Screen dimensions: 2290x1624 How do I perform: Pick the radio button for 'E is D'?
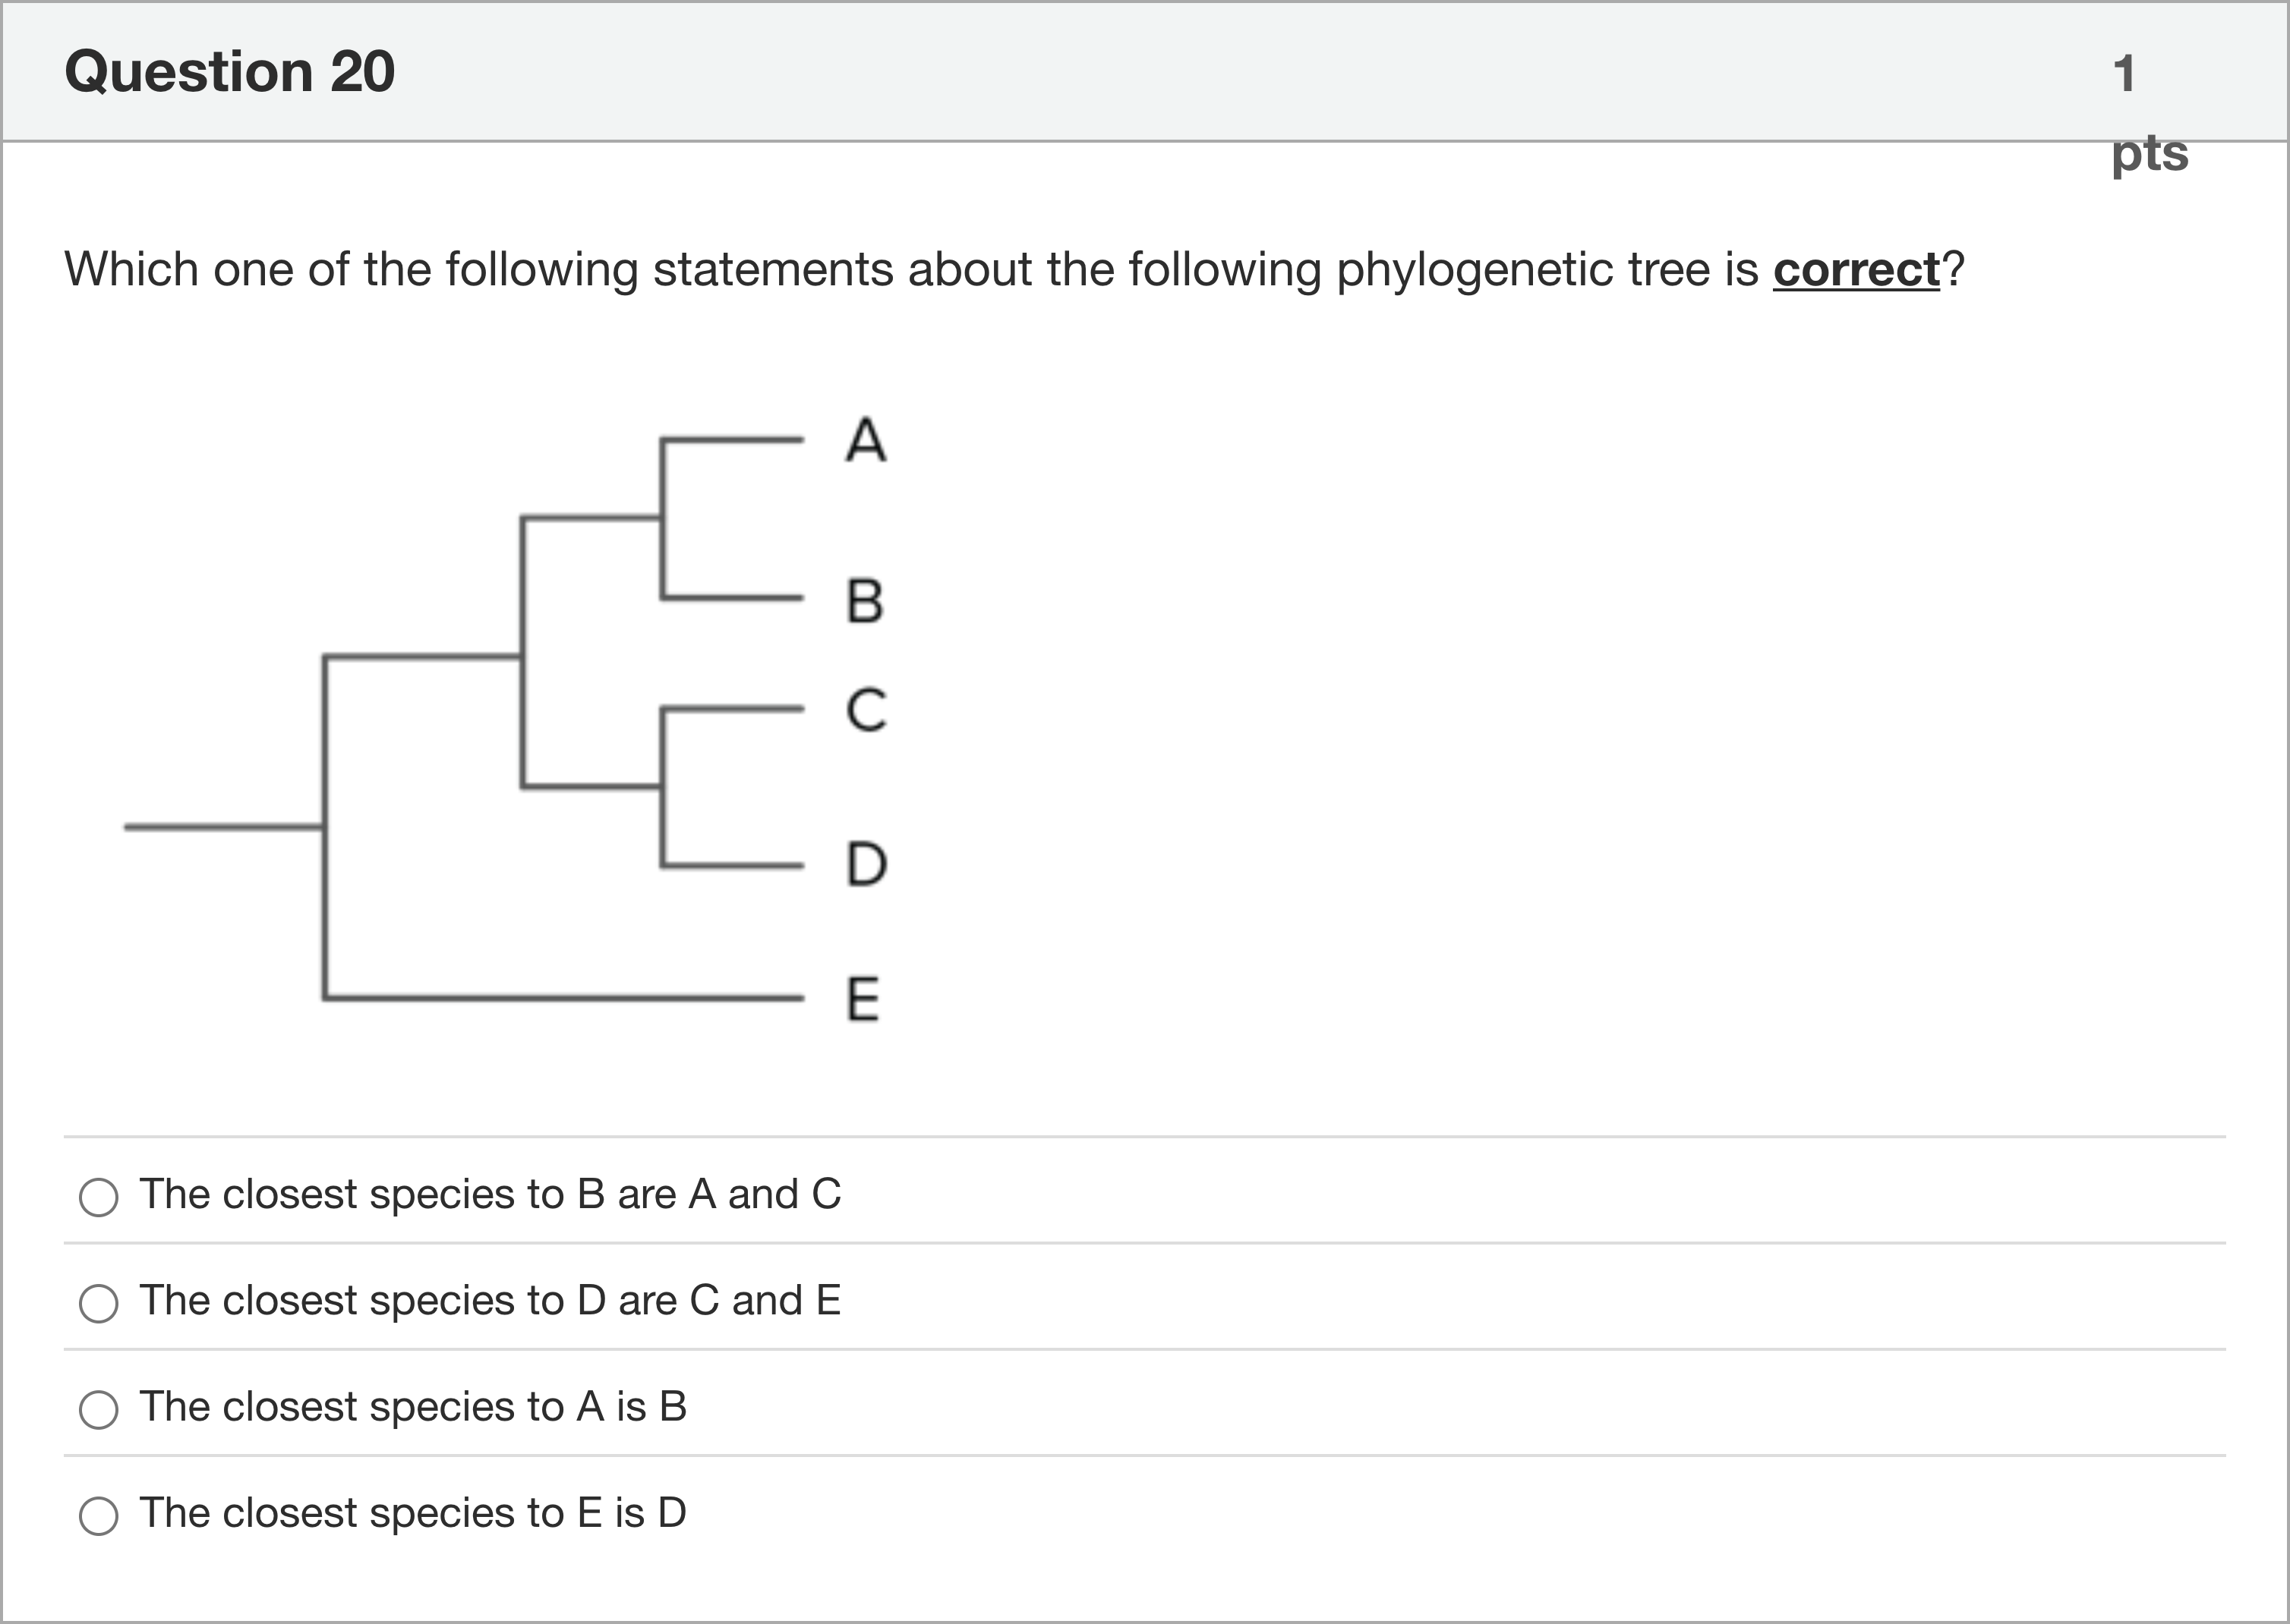point(98,1516)
